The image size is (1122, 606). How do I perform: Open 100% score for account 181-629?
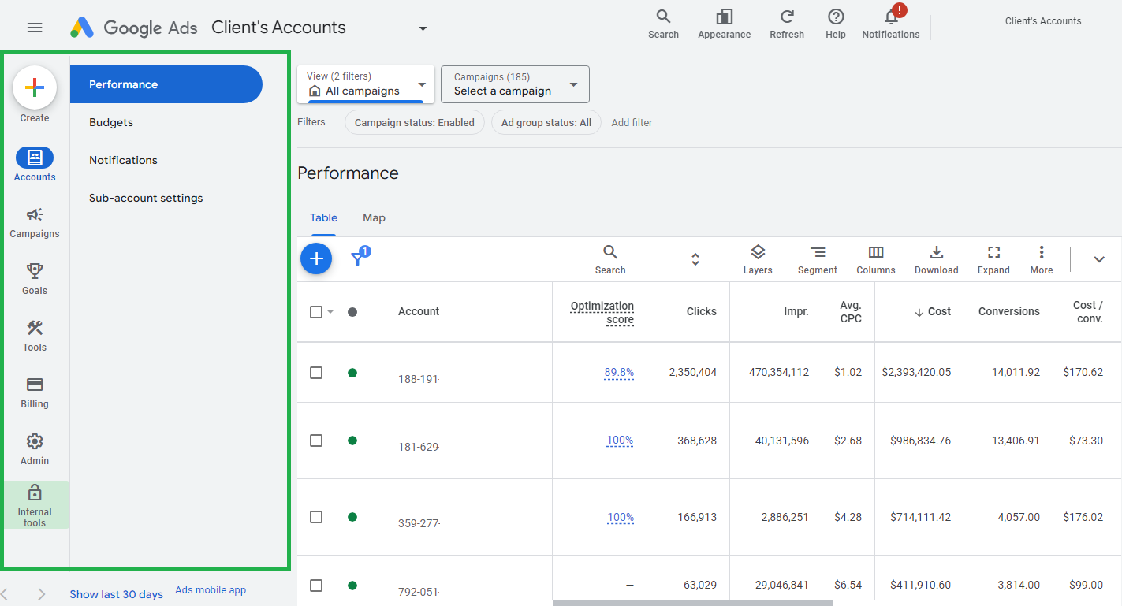620,441
